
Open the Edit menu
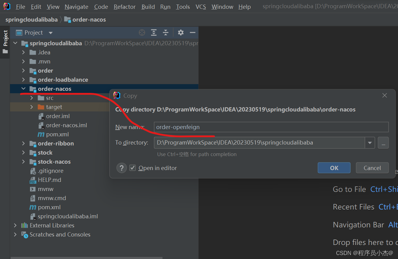point(36,7)
